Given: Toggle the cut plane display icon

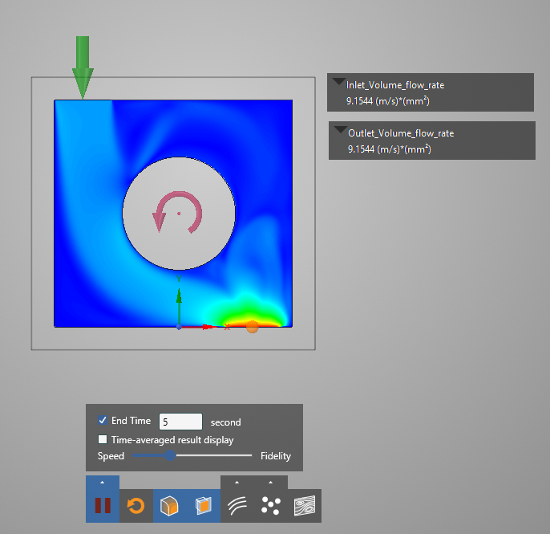Looking at the screenshot, I should point(203,506).
